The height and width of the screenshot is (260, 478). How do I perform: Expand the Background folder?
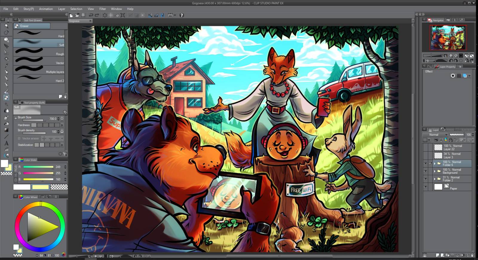tap(435, 171)
